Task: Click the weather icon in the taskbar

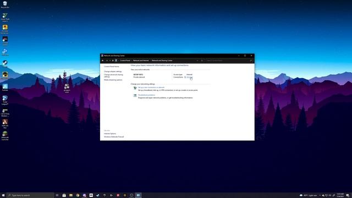Action: pyautogui.click(x=301, y=195)
